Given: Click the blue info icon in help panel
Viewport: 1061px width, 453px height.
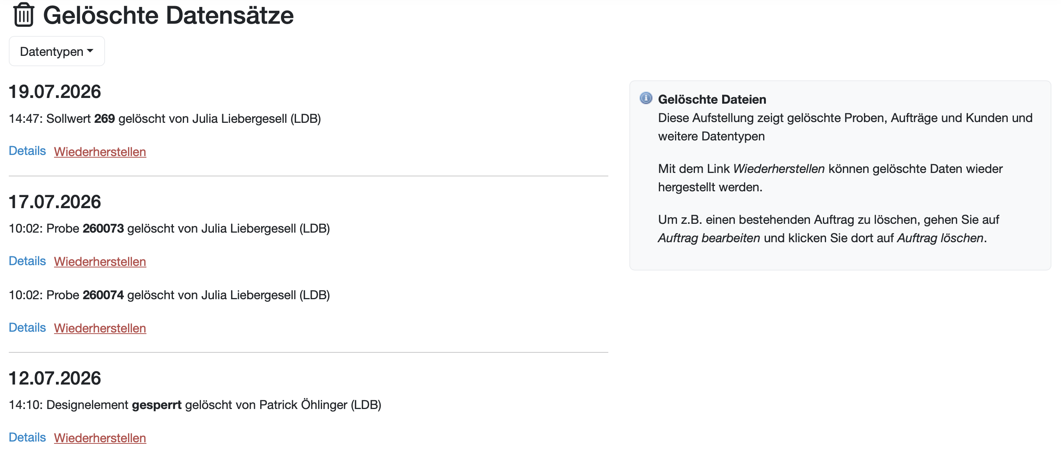Looking at the screenshot, I should coord(645,98).
